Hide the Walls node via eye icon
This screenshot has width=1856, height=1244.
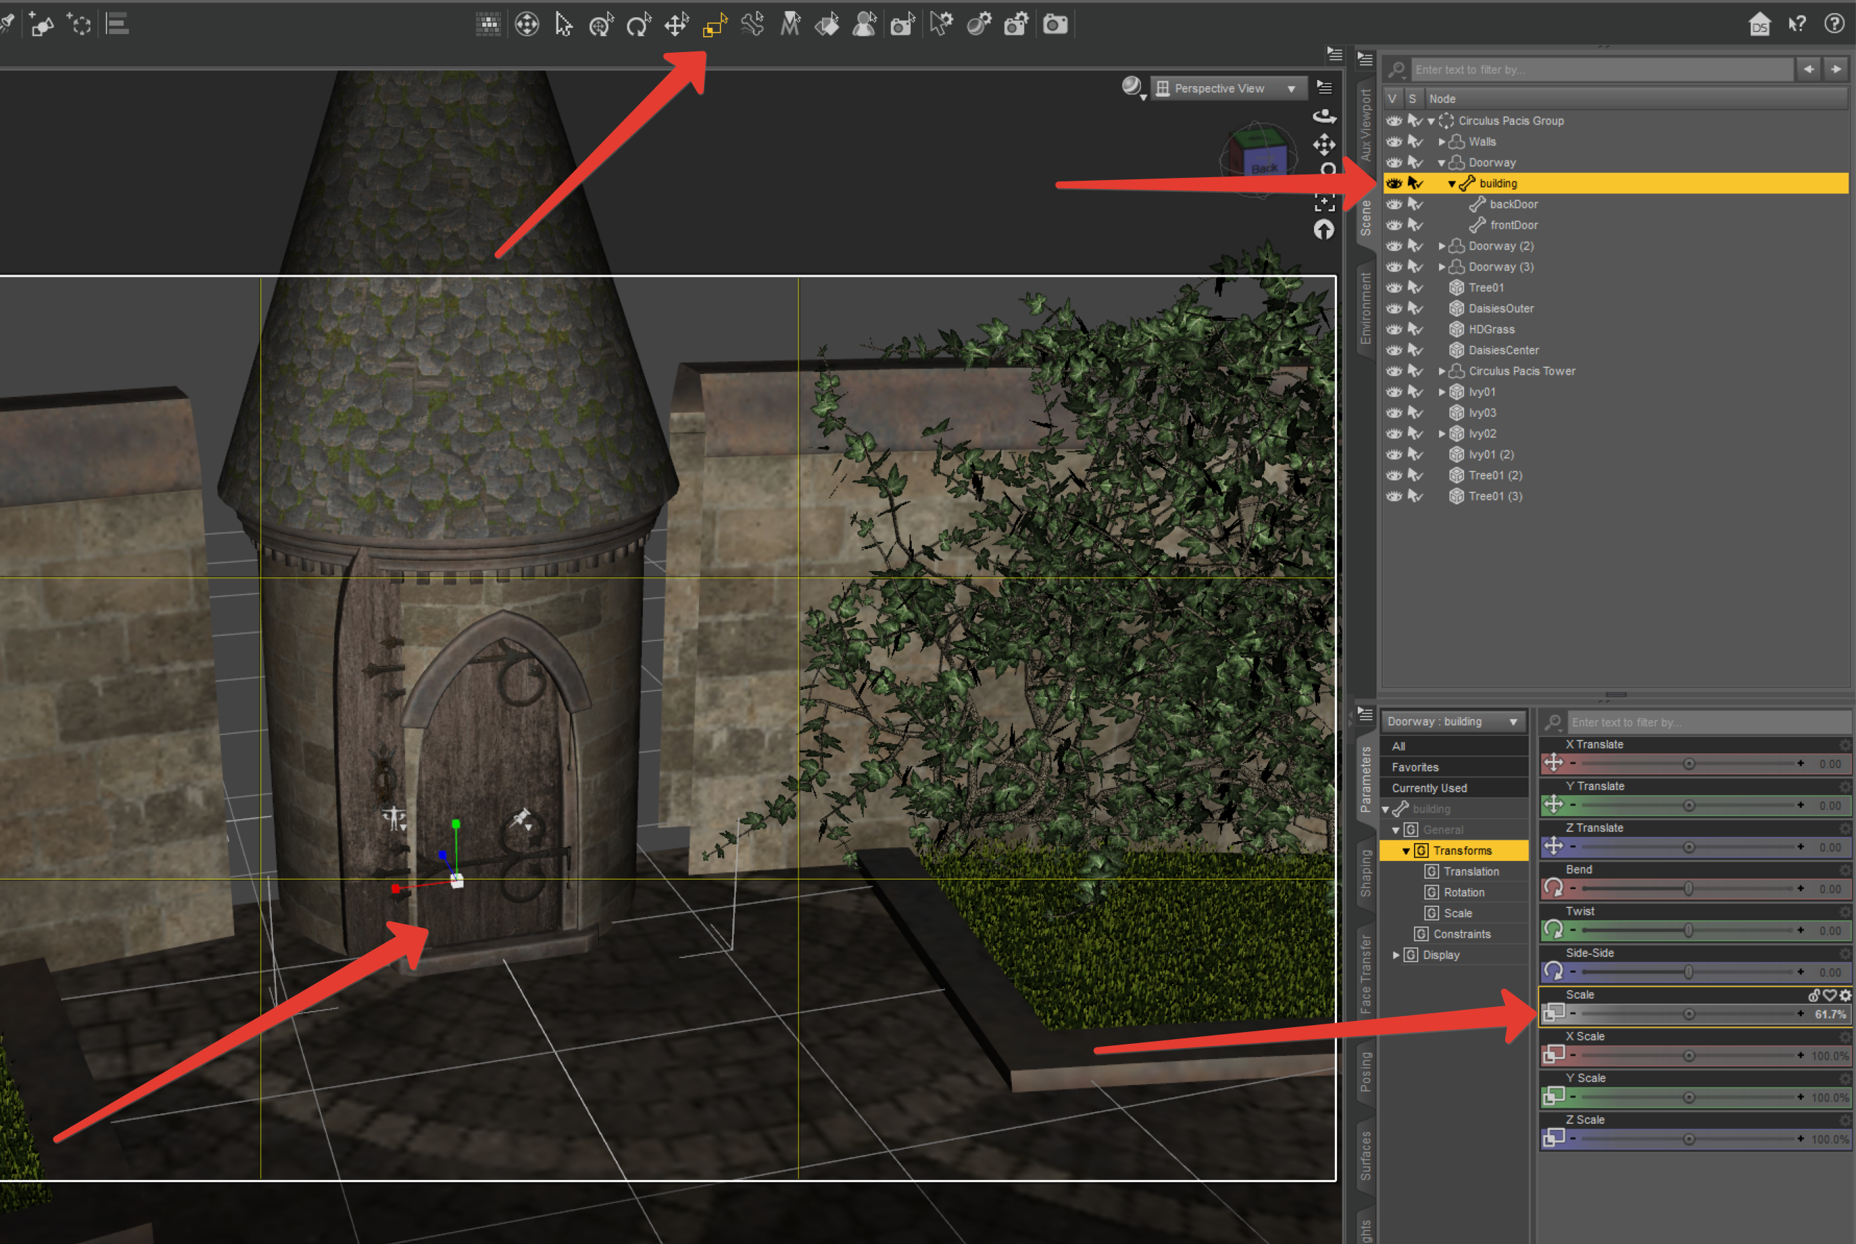click(x=1394, y=142)
